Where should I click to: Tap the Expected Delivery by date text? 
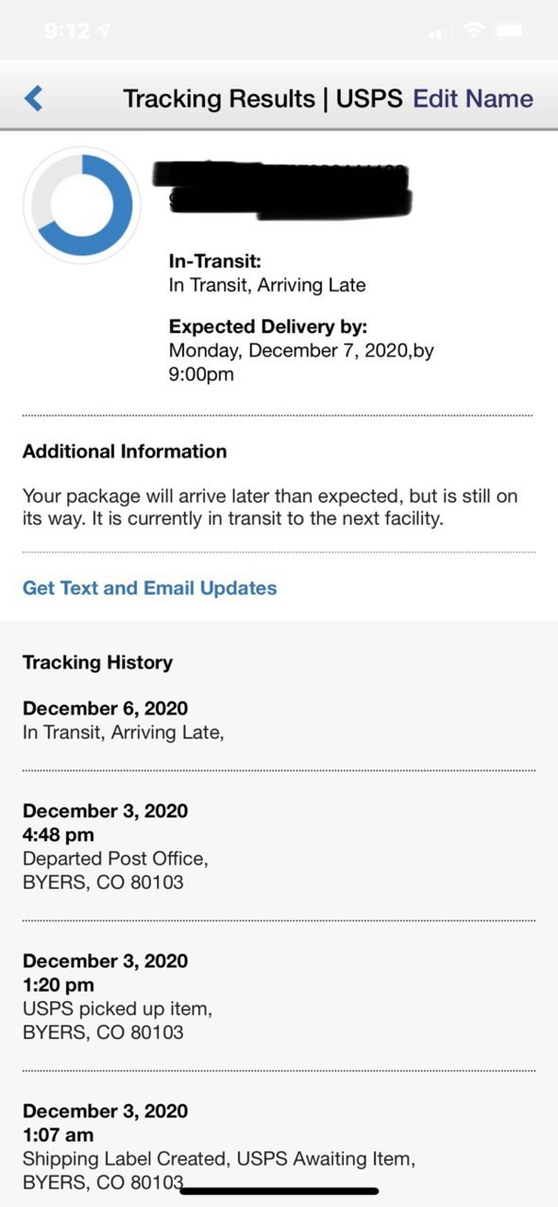coord(301,362)
